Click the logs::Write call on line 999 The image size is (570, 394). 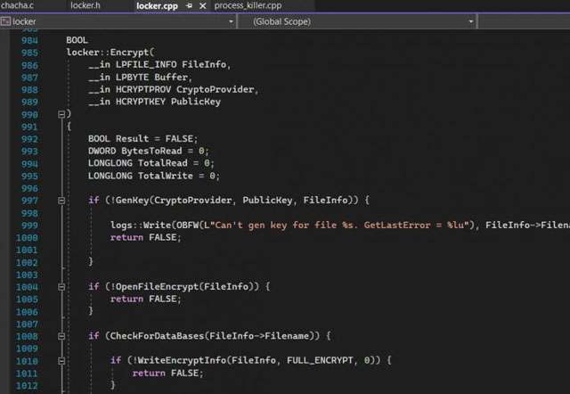pyautogui.click(x=141, y=226)
